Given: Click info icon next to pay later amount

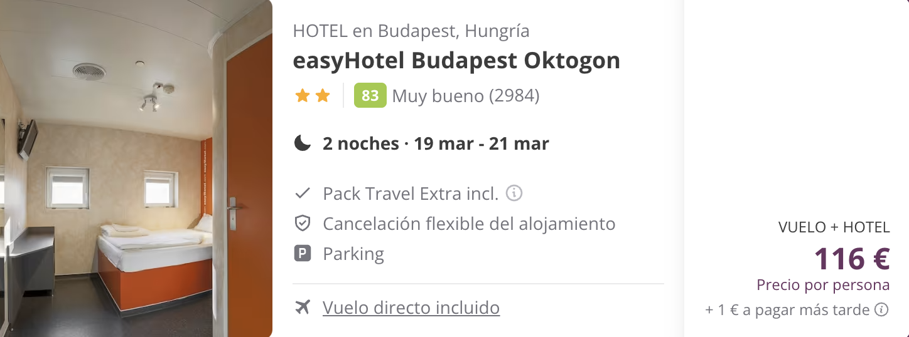Looking at the screenshot, I should pyautogui.click(x=882, y=309).
